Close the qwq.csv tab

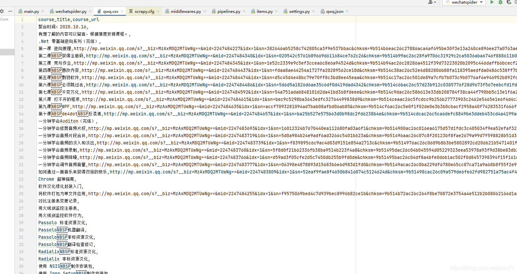[122, 11]
